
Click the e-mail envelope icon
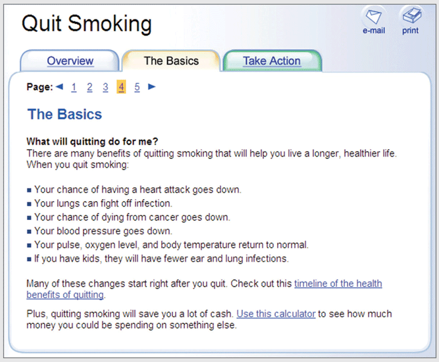pos(374,16)
